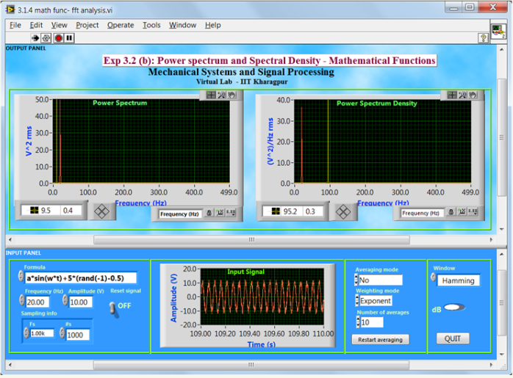Step the Frequency (Hz) value control
Screen dimensions: 513x378
[22, 300]
